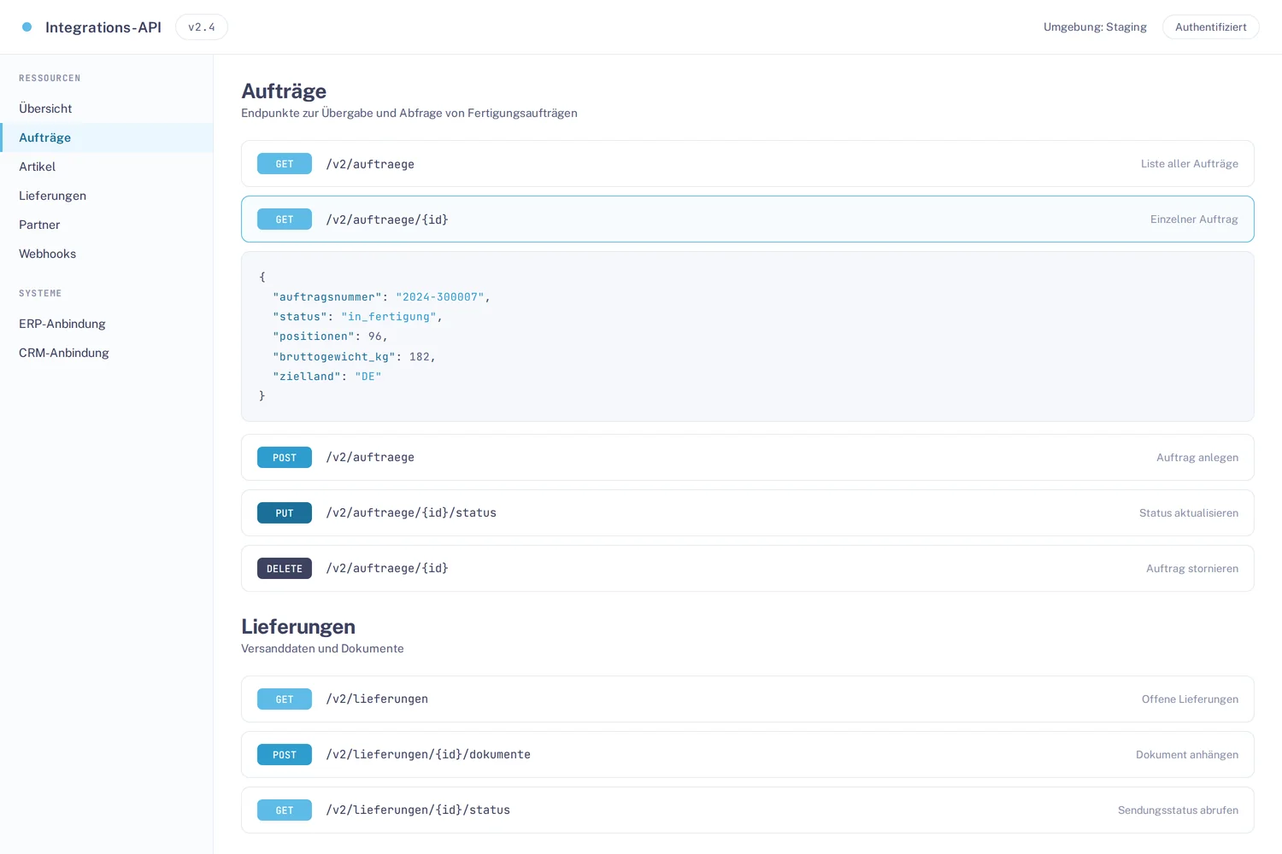Open Lieferungen in the sidebar
Viewport: 1282px width, 854px height.
pyautogui.click(x=107, y=196)
